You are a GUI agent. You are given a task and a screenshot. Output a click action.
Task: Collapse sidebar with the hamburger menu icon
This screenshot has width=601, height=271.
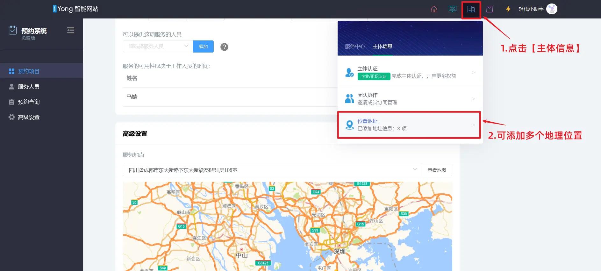(71, 30)
